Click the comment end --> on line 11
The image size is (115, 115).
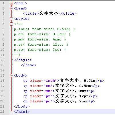pyautogui.click(x=17, y=55)
